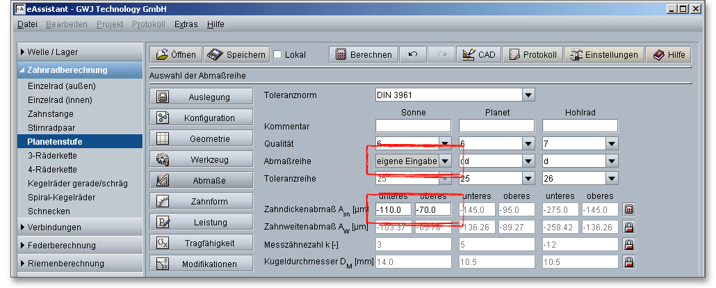Open the Datei menu

27,24
